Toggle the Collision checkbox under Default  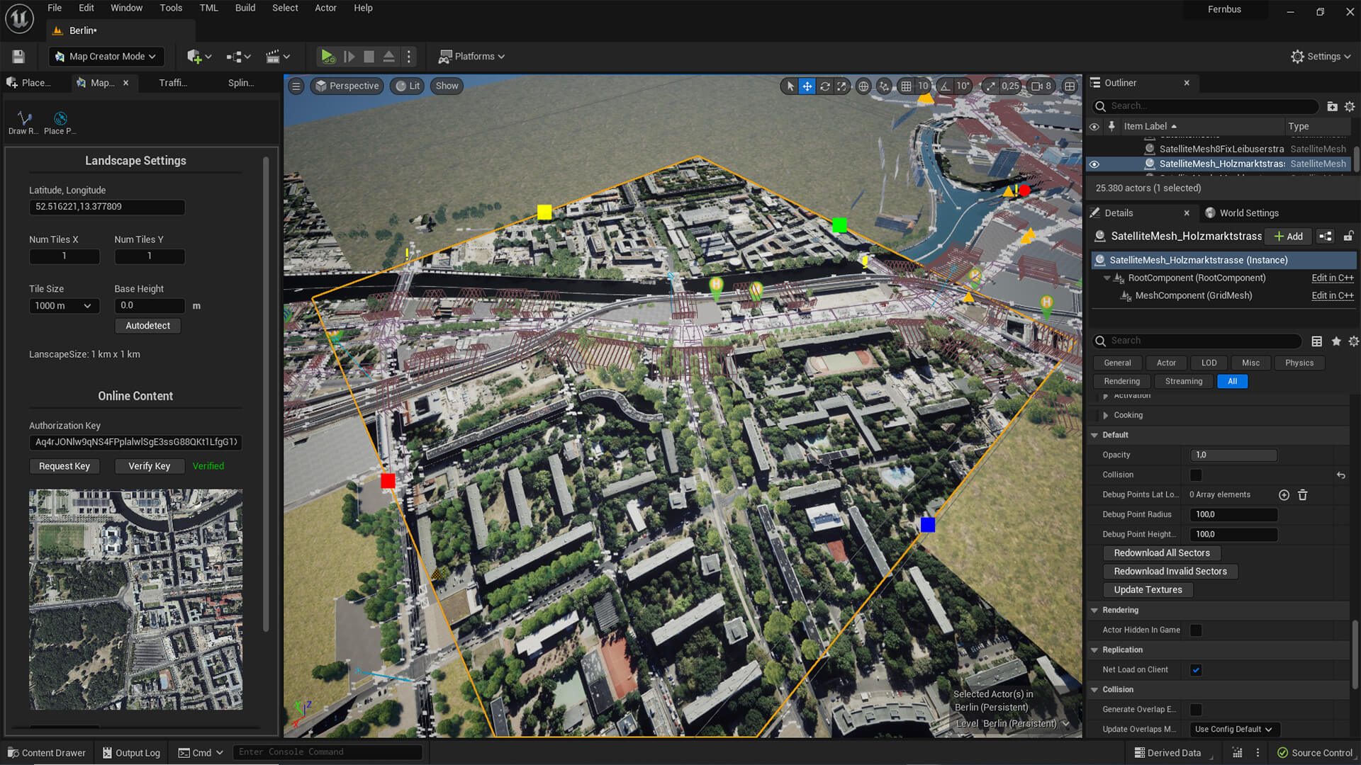1196,475
